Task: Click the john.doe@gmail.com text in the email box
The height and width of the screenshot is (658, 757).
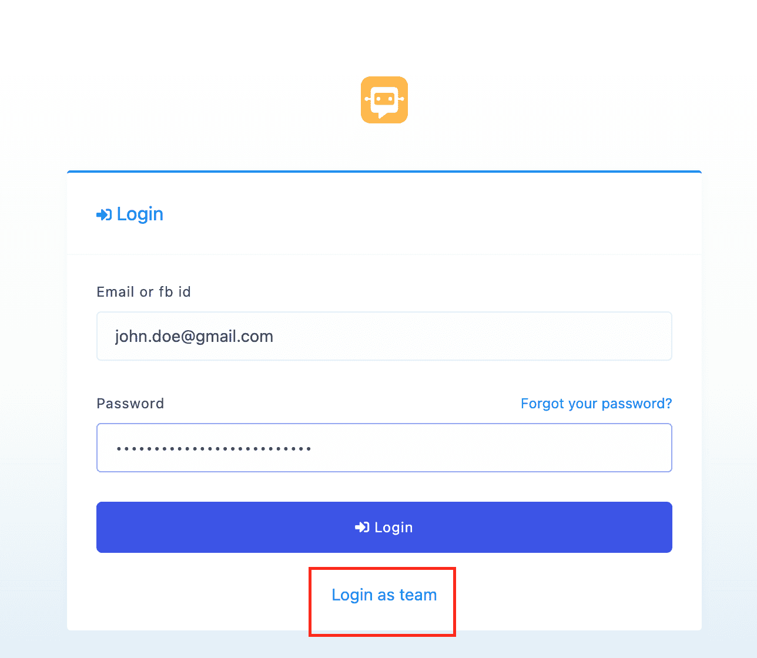Action: (194, 336)
